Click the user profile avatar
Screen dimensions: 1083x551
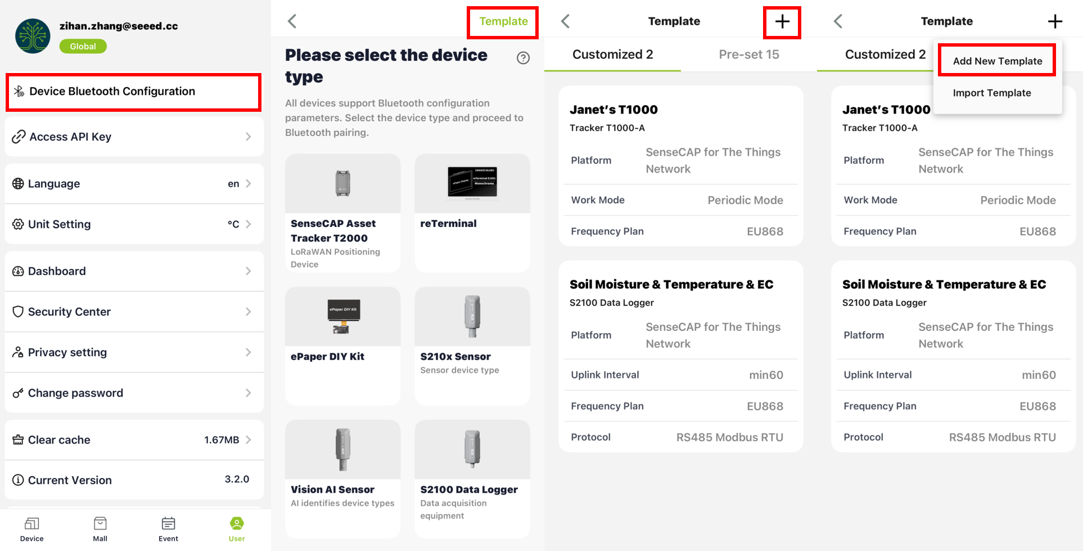point(33,36)
